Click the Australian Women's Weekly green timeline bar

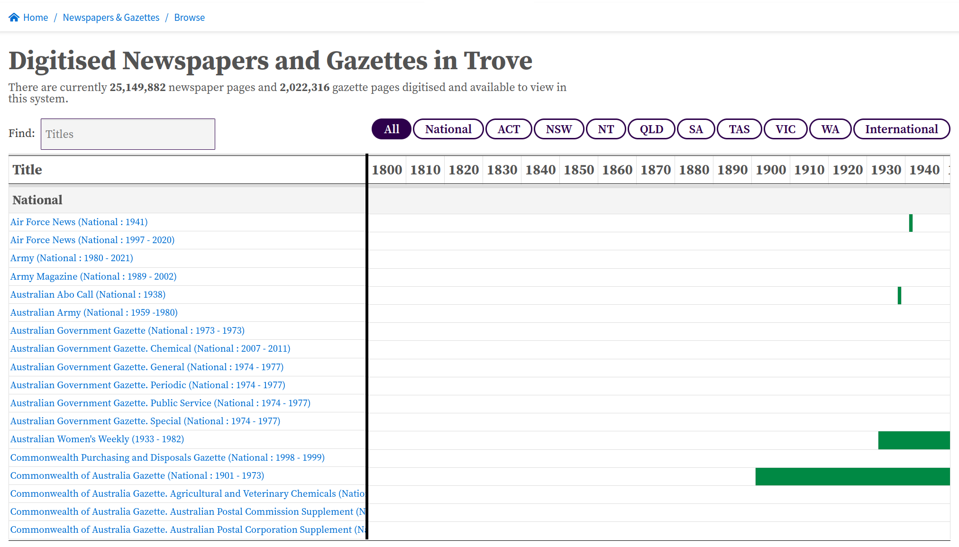[914, 440]
